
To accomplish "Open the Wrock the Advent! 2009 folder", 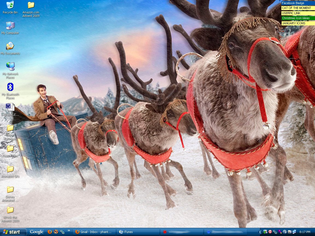I will click(x=10, y=210).
